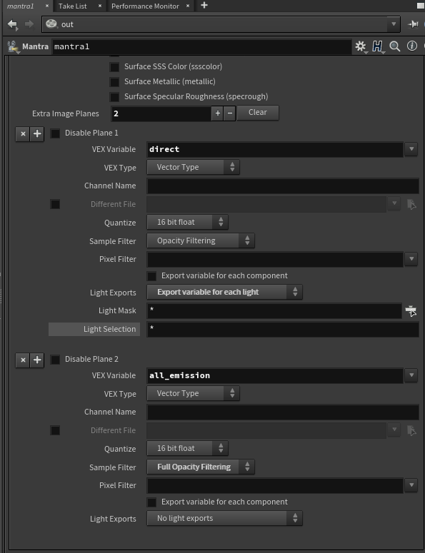Image resolution: width=425 pixels, height=553 pixels.
Task: Remove Plane 1 with its x button
Action: [23, 133]
